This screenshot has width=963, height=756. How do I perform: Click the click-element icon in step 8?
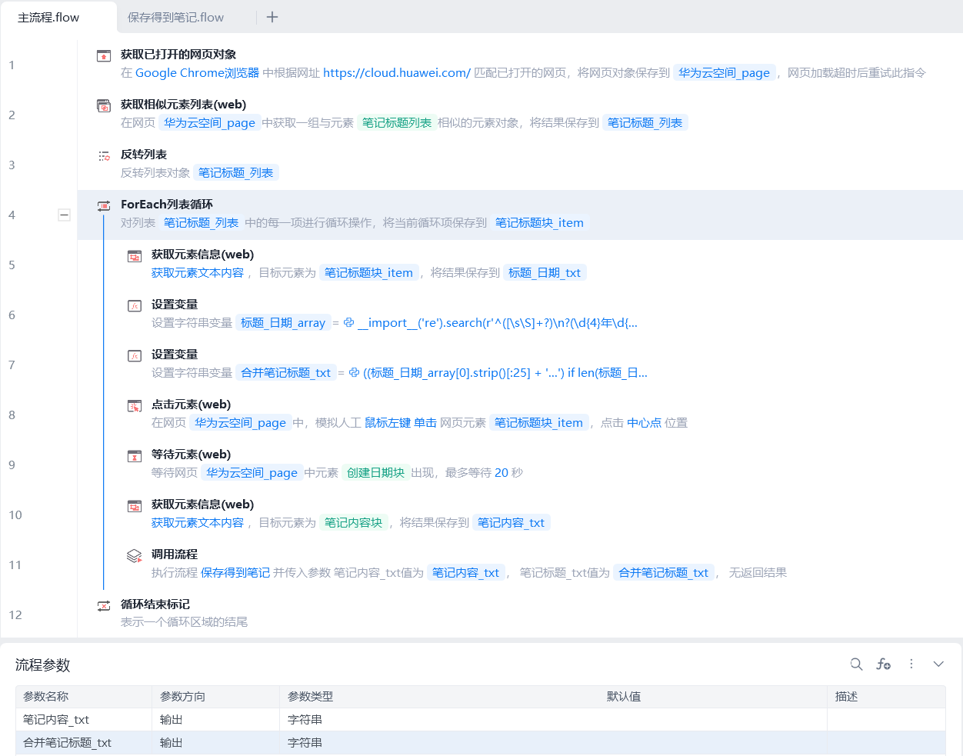(x=135, y=405)
